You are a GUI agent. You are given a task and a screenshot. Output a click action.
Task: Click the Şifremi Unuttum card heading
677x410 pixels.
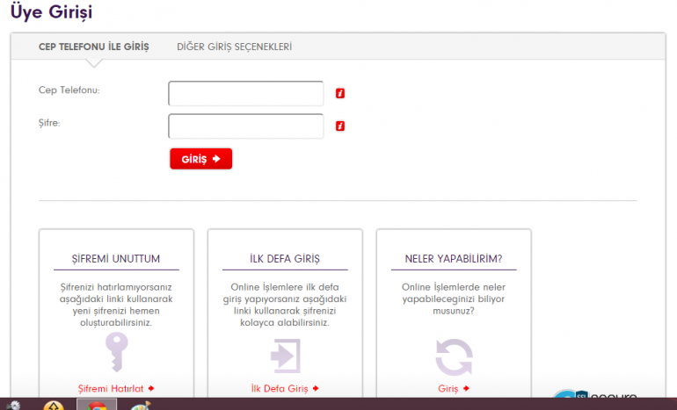116,259
